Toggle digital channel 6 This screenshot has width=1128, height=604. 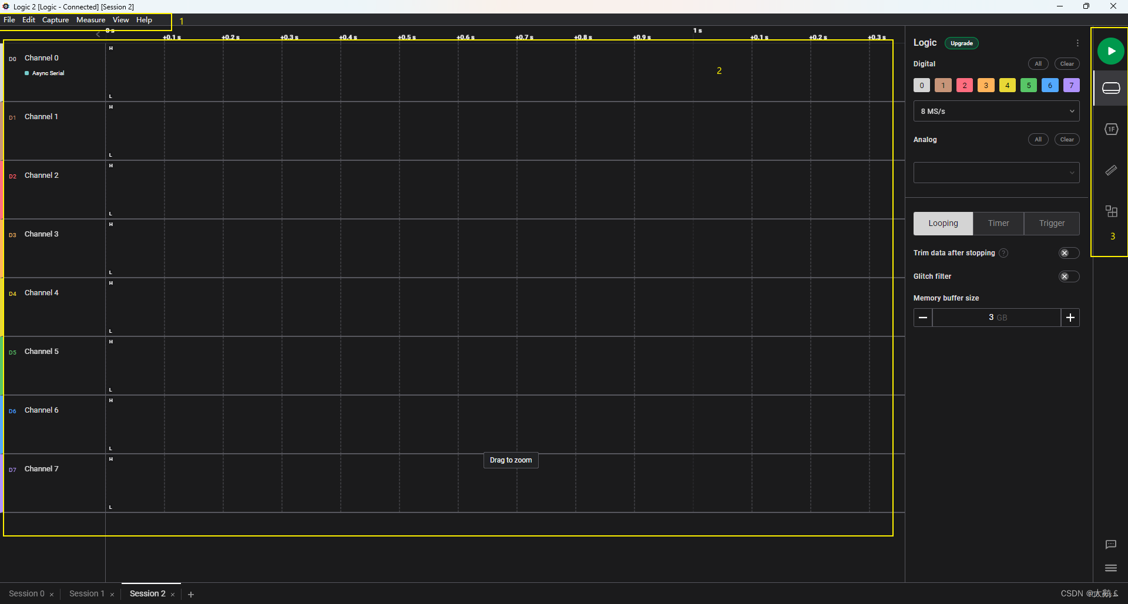1050,85
